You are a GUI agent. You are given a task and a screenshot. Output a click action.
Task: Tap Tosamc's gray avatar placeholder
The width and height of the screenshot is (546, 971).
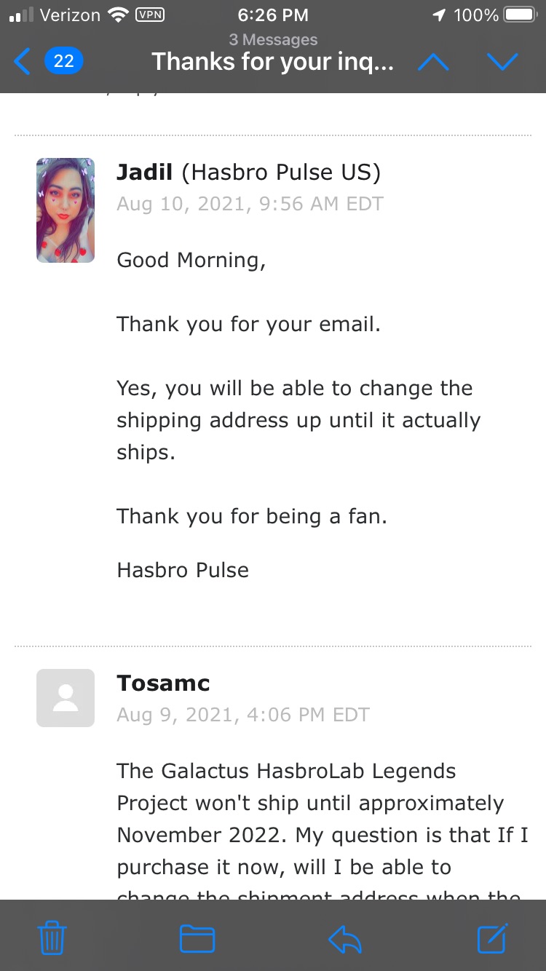pyautogui.click(x=66, y=698)
